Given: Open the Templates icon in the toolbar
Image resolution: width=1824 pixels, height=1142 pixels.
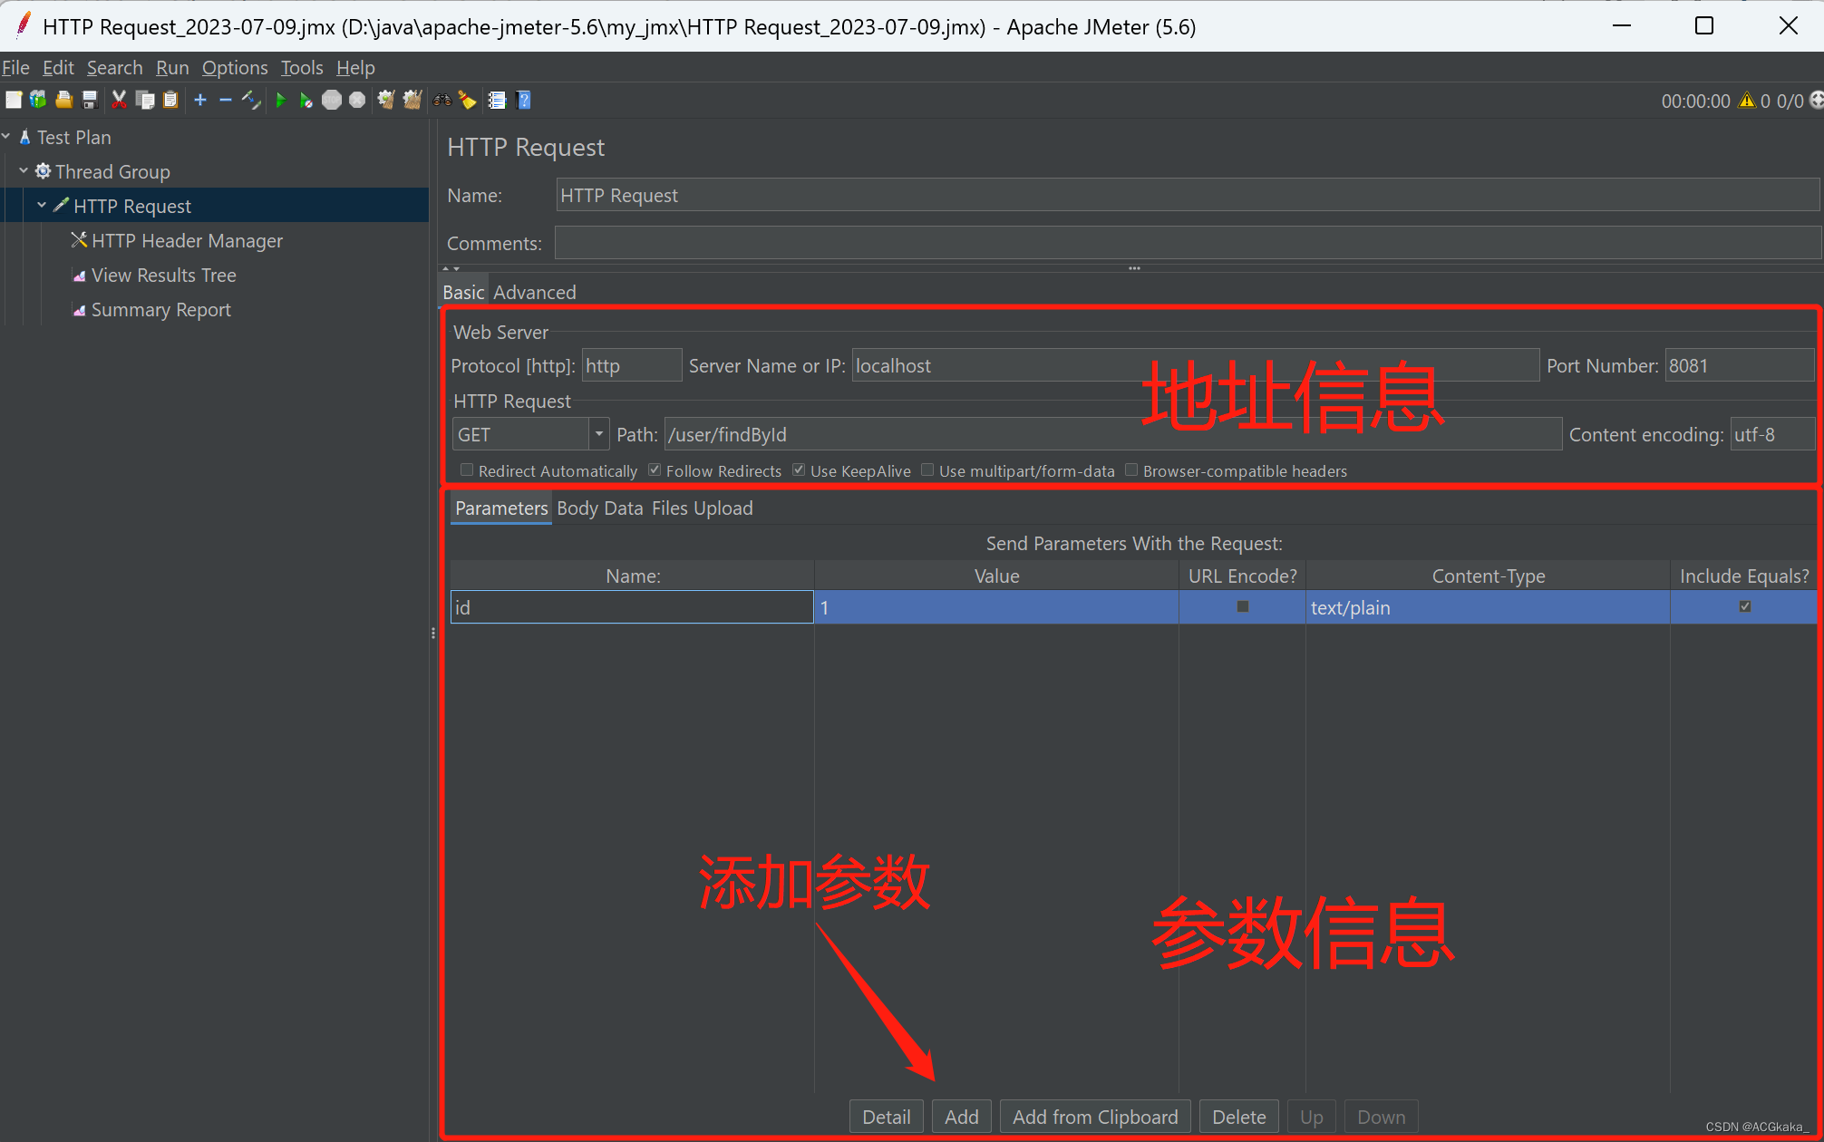Looking at the screenshot, I should pos(38,100).
